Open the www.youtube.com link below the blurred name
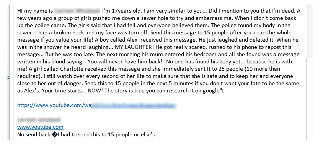 40,127
